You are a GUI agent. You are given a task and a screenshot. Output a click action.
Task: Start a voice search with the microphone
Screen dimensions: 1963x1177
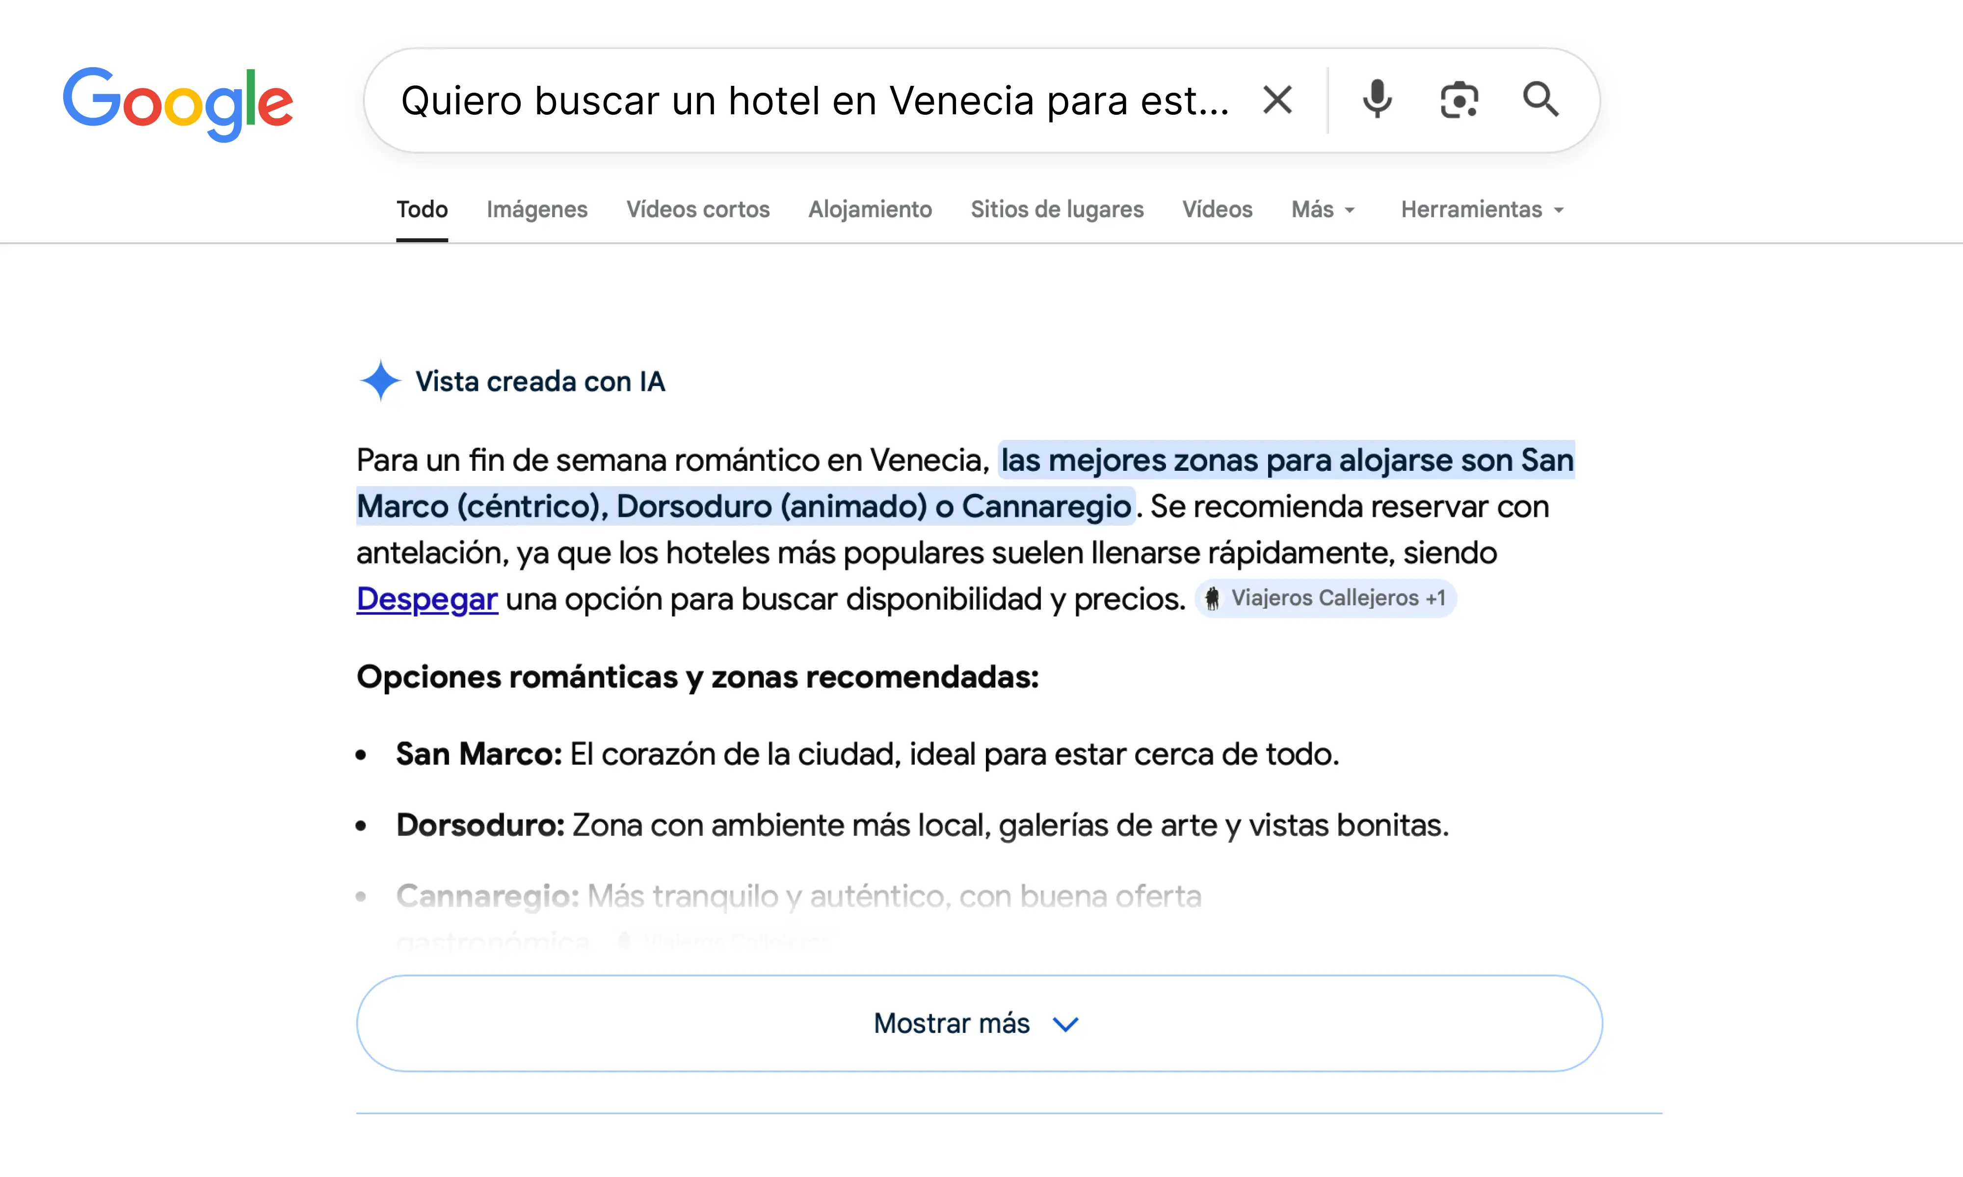tap(1377, 99)
